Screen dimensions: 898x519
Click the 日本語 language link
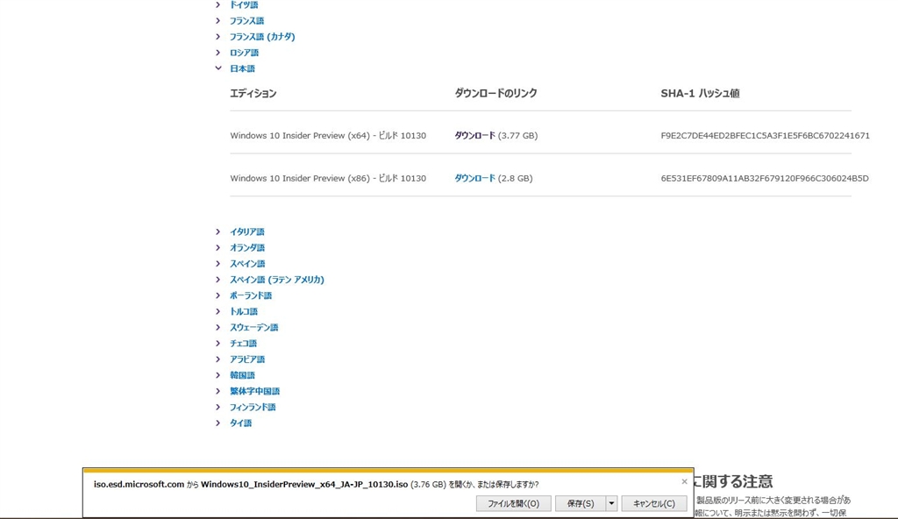(x=242, y=68)
